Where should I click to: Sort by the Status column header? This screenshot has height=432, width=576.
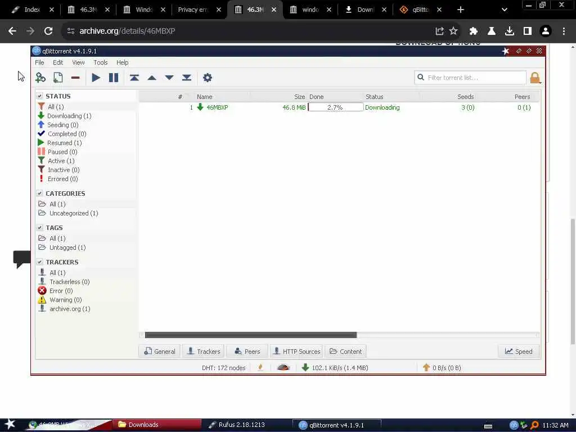click(374, 97)
